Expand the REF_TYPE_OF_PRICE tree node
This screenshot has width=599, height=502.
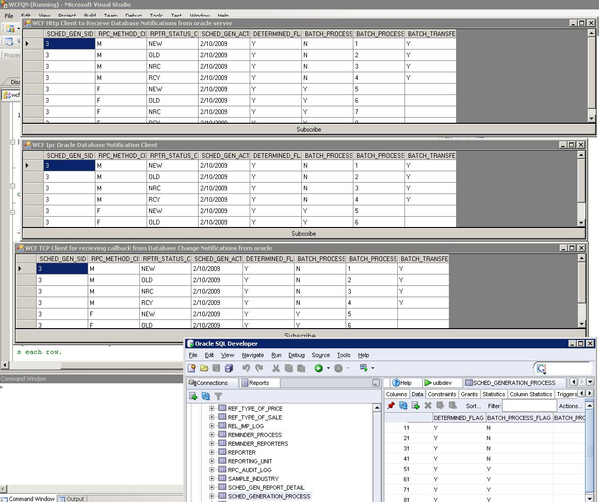click(212, 409)
